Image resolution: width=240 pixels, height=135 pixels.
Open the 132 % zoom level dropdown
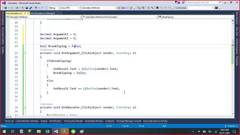pos(15,117)
